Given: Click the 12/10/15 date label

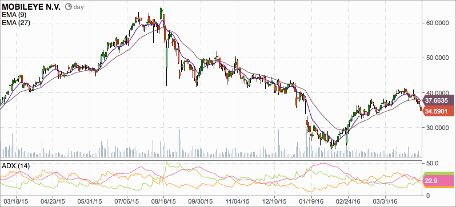Looking at the screenshot, I should pos(274,201).
